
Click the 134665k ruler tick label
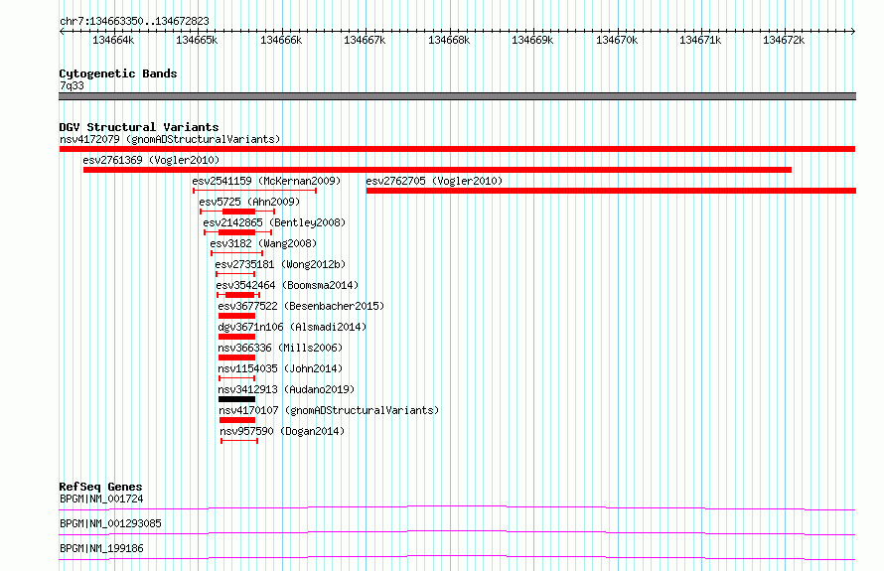point(197,40)
